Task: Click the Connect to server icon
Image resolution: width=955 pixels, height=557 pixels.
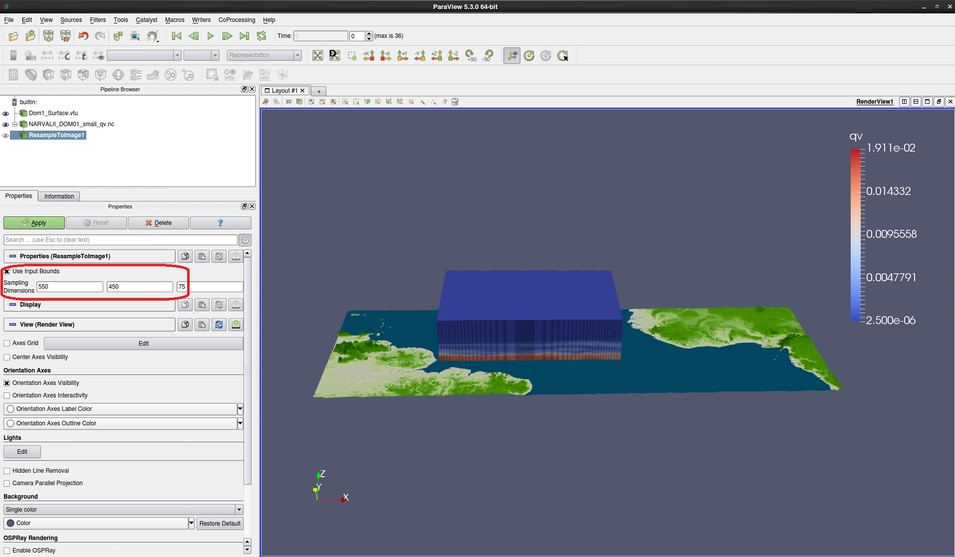Action: click(48, 36)
